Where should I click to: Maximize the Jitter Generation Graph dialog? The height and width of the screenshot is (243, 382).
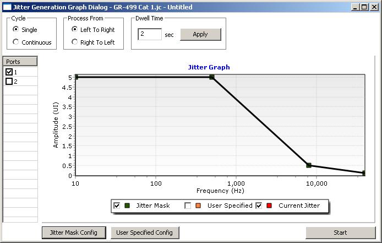[x=364, y=7]
